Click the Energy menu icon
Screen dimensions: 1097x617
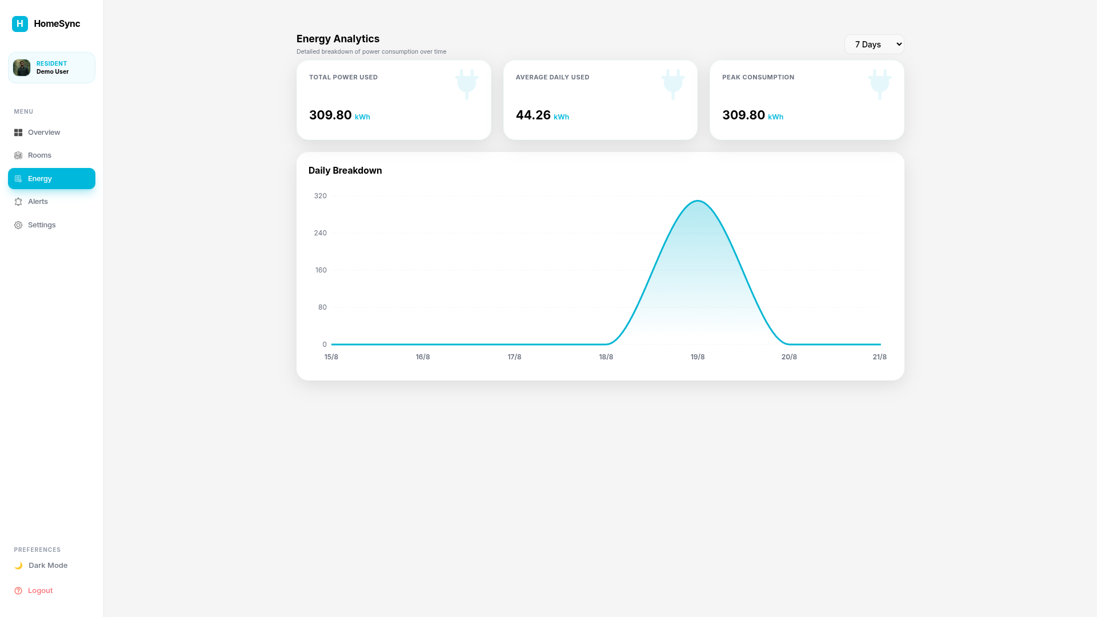[18, 179]
